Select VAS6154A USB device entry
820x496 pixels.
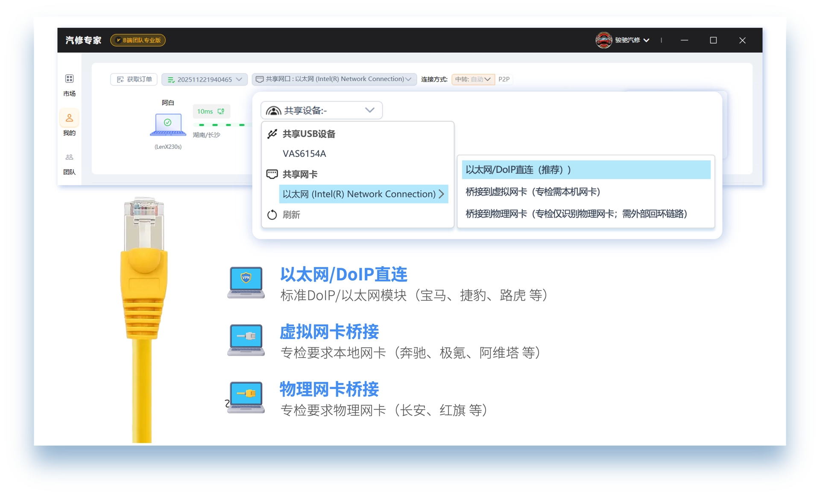click(304, 154)
